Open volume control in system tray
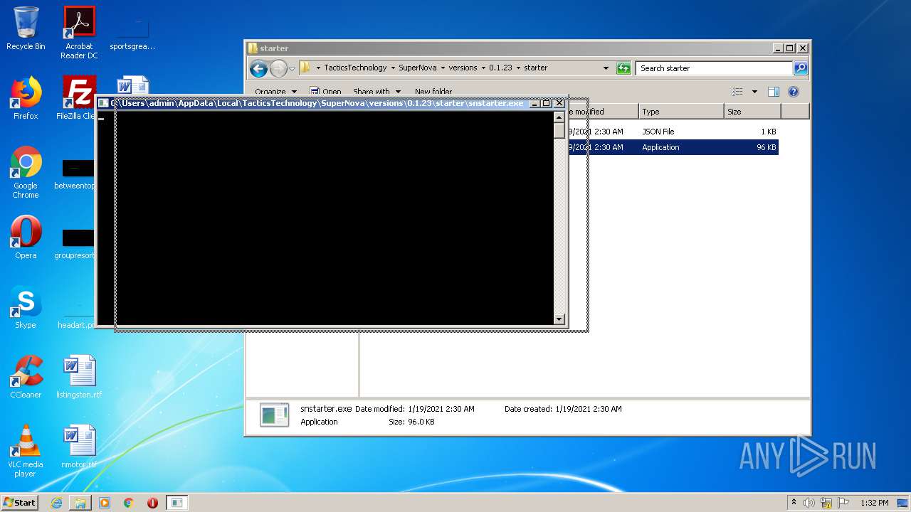The height and width of the screenshot is (512, 911). (809, 503)
